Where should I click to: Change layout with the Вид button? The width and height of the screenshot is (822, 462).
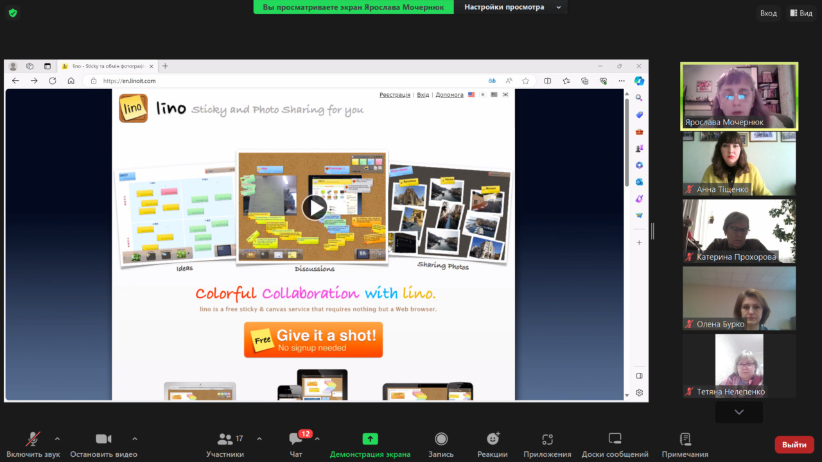coord(801,13)
